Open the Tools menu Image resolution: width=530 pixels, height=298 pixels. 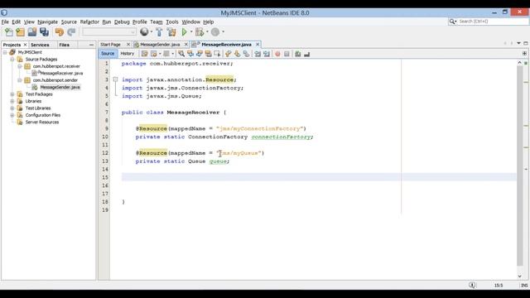coord(172,22)
